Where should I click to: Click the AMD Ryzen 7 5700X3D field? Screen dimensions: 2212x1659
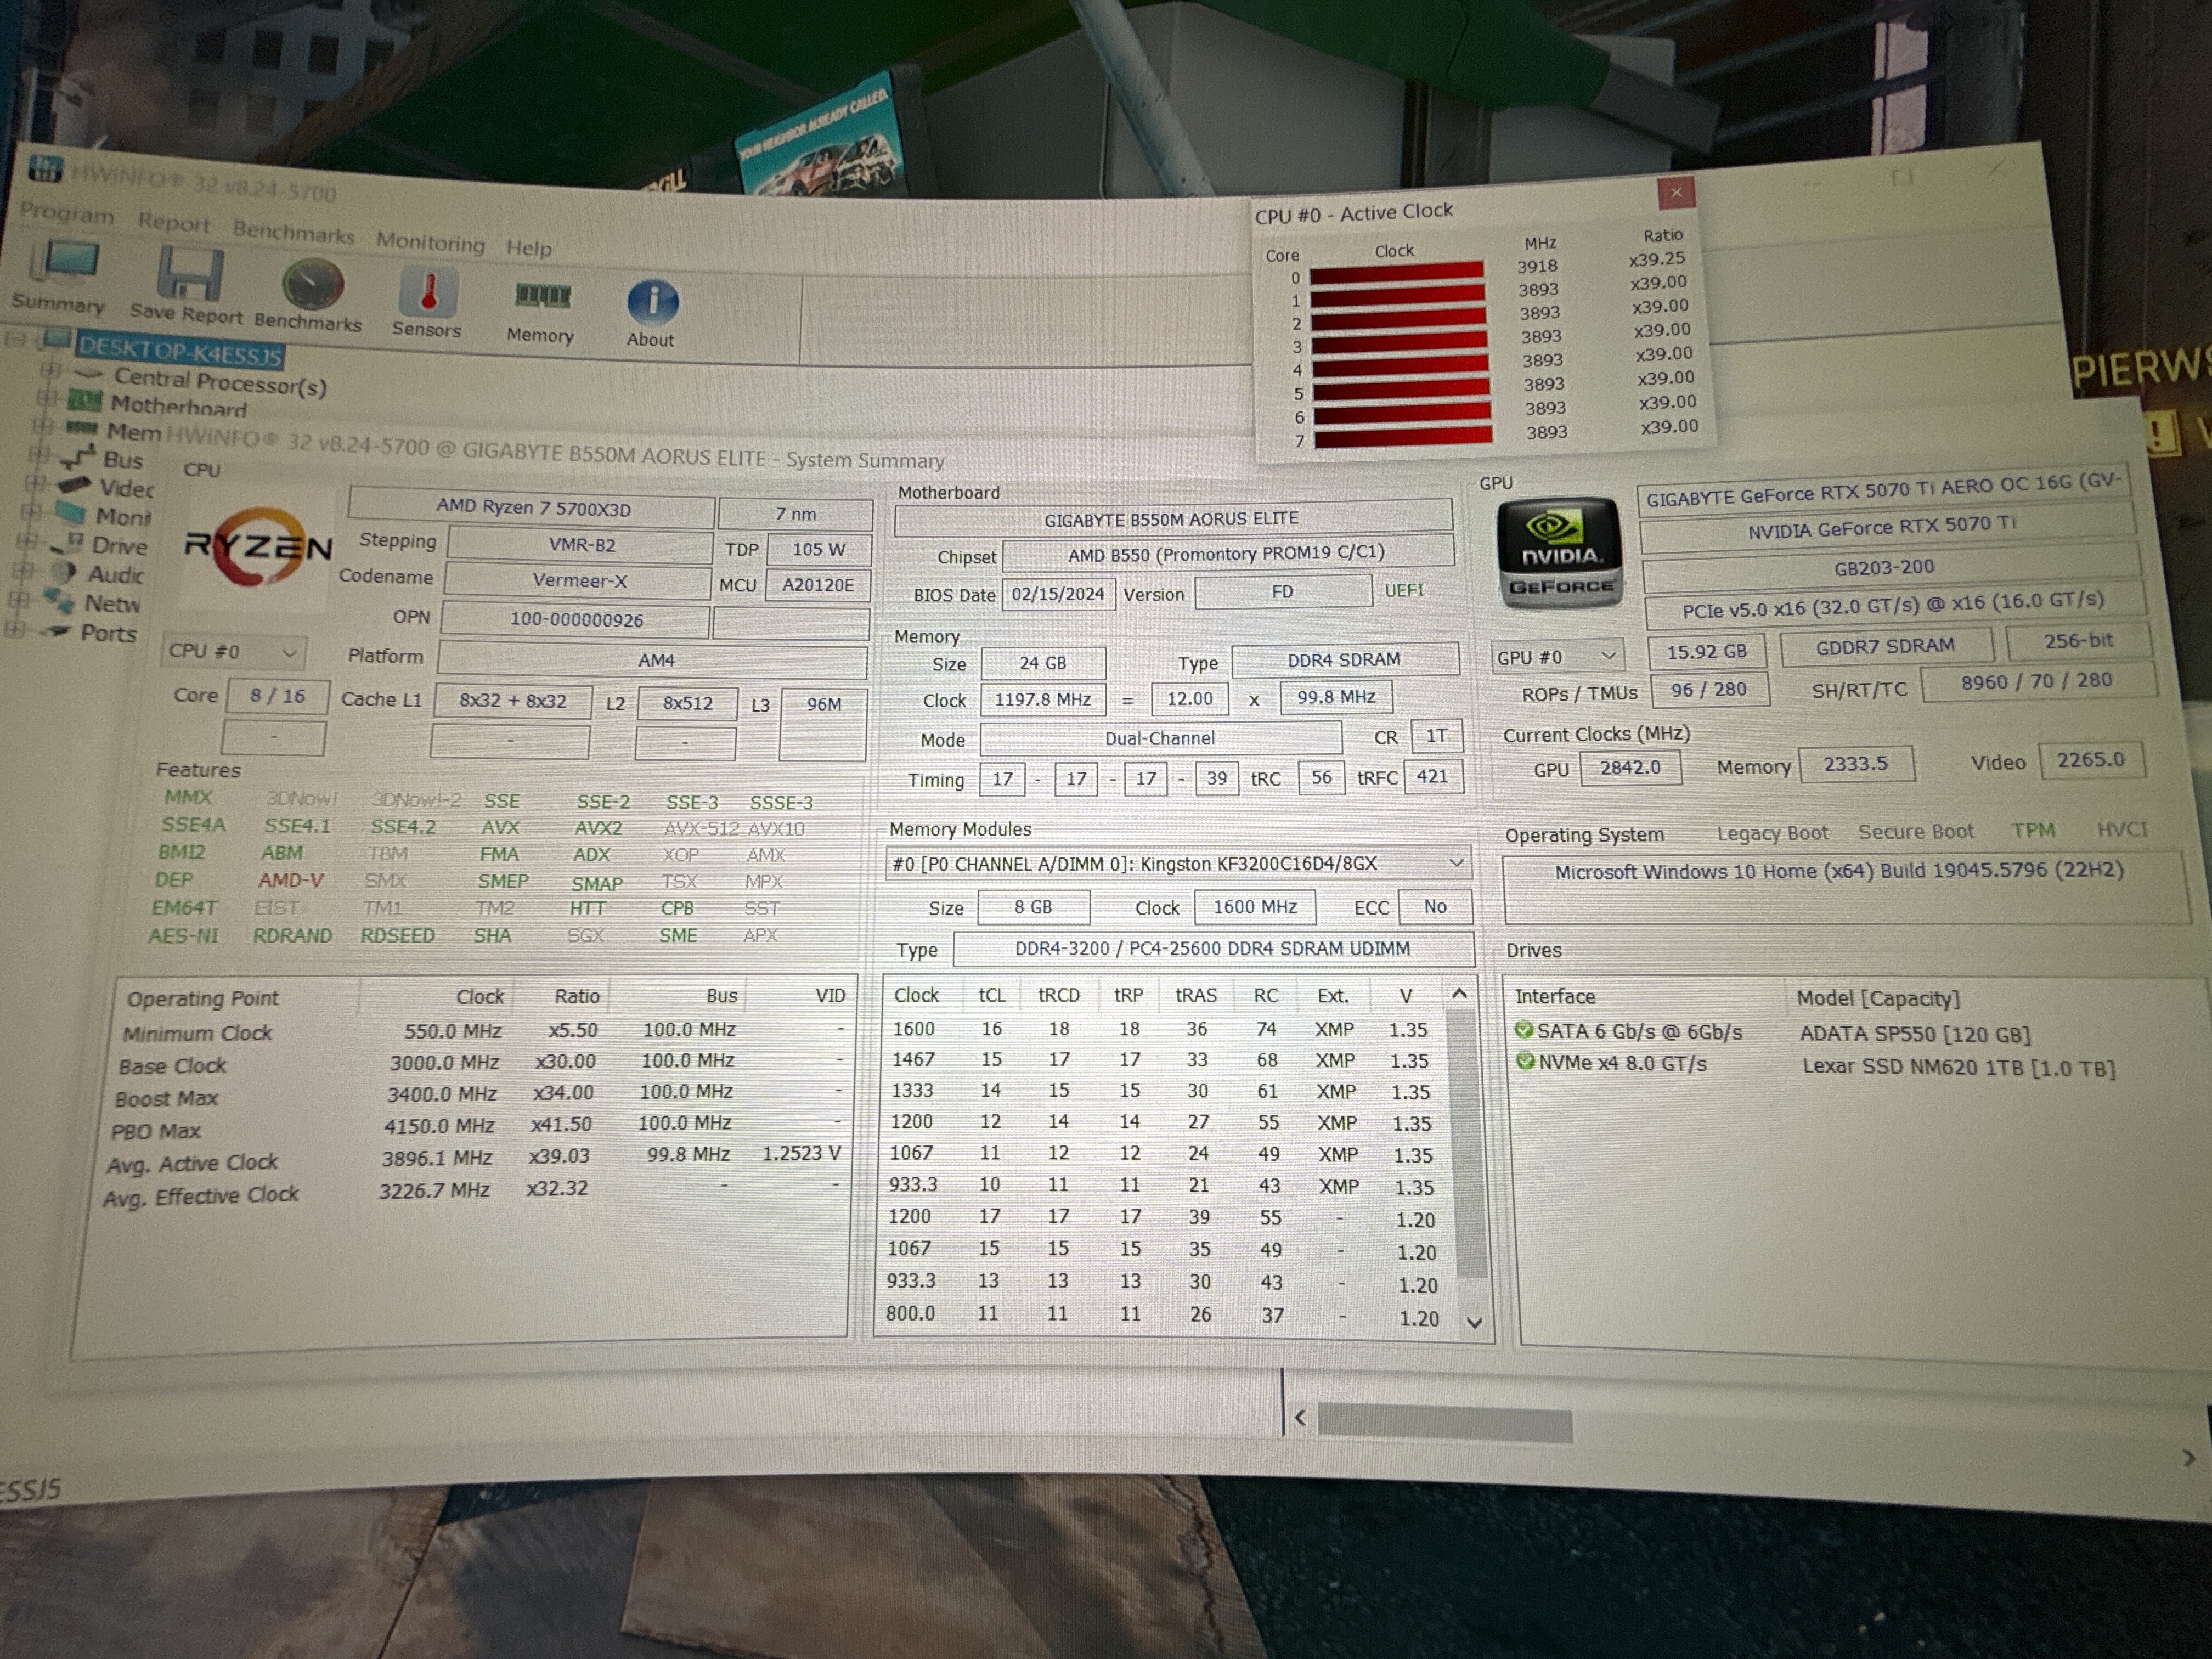coord(533,508)
